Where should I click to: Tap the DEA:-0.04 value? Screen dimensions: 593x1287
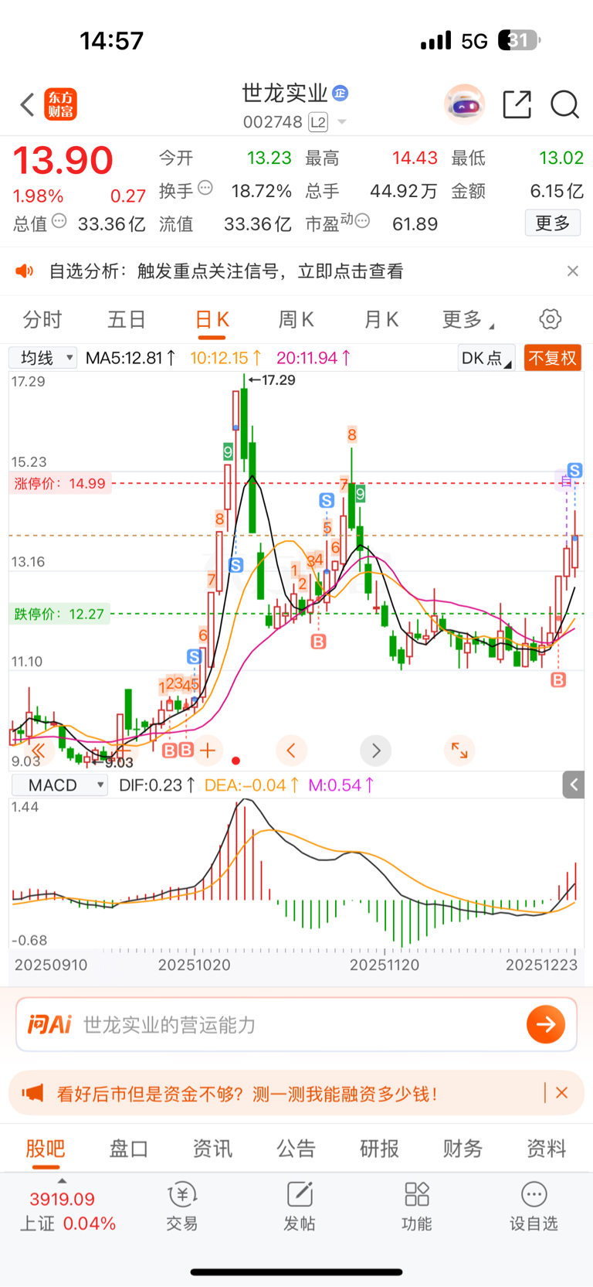252,785
